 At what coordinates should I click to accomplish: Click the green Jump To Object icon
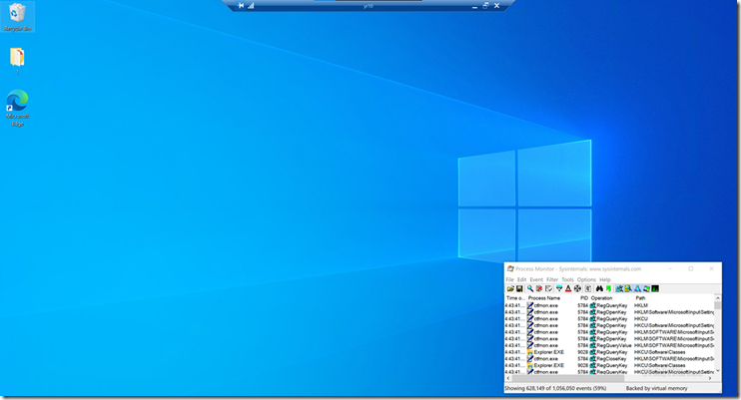coord(609,288)
